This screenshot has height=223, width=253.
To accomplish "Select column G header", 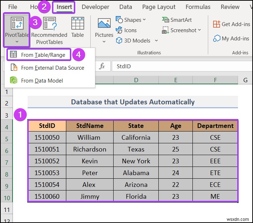I will pyautogui.click(x=245, y=80).
